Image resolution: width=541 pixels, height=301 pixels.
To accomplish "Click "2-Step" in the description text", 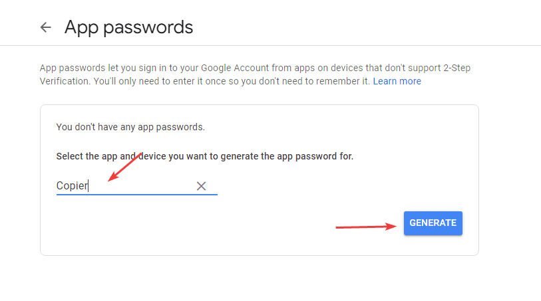I will click(x=455, y=68).
